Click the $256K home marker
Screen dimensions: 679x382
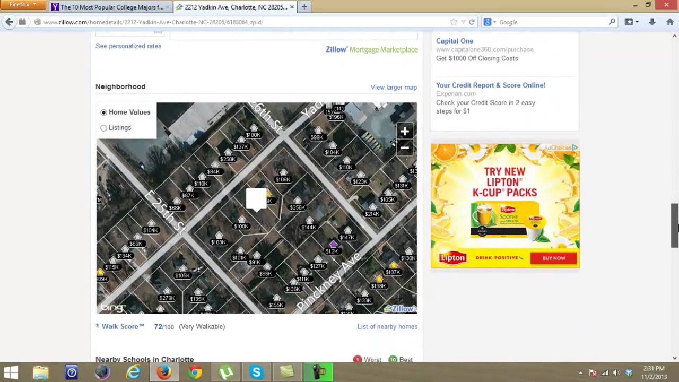[x=297, y=205]
